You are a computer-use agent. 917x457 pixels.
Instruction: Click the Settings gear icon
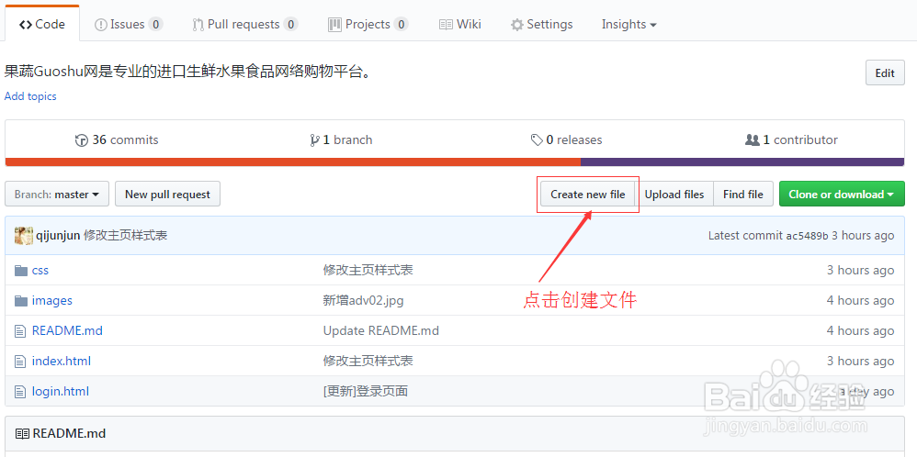click(x=517, y=25)
